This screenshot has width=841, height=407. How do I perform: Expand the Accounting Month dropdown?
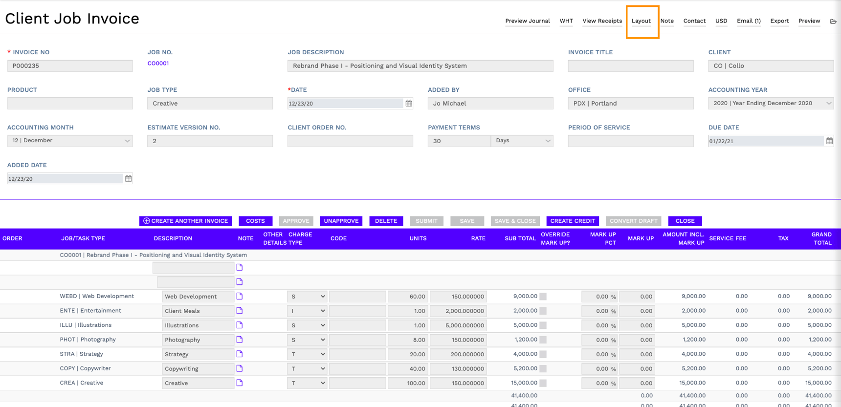coord(70,141)
